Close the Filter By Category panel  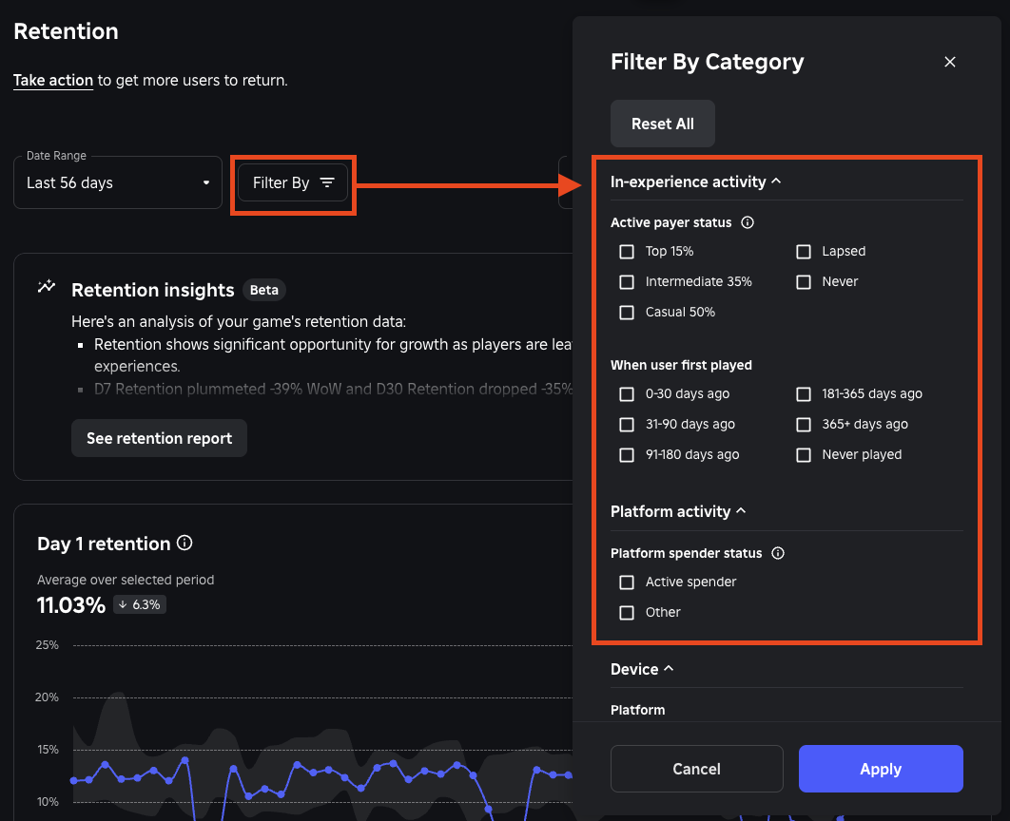pos(949,62)
